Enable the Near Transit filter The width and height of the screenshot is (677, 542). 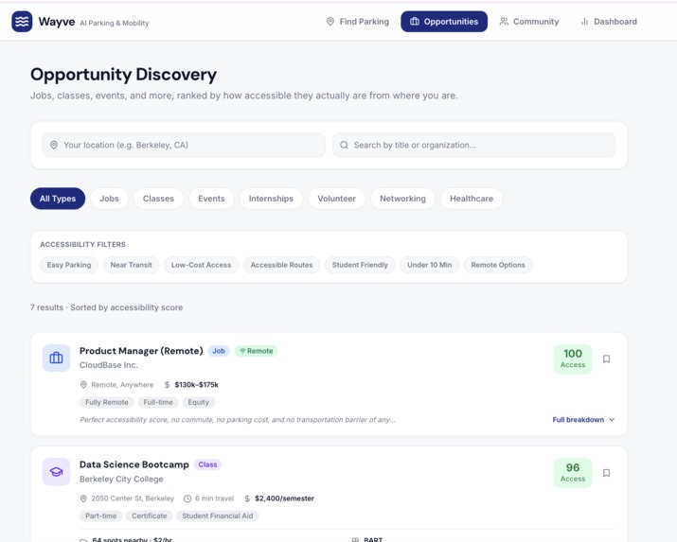pos(132,265)
